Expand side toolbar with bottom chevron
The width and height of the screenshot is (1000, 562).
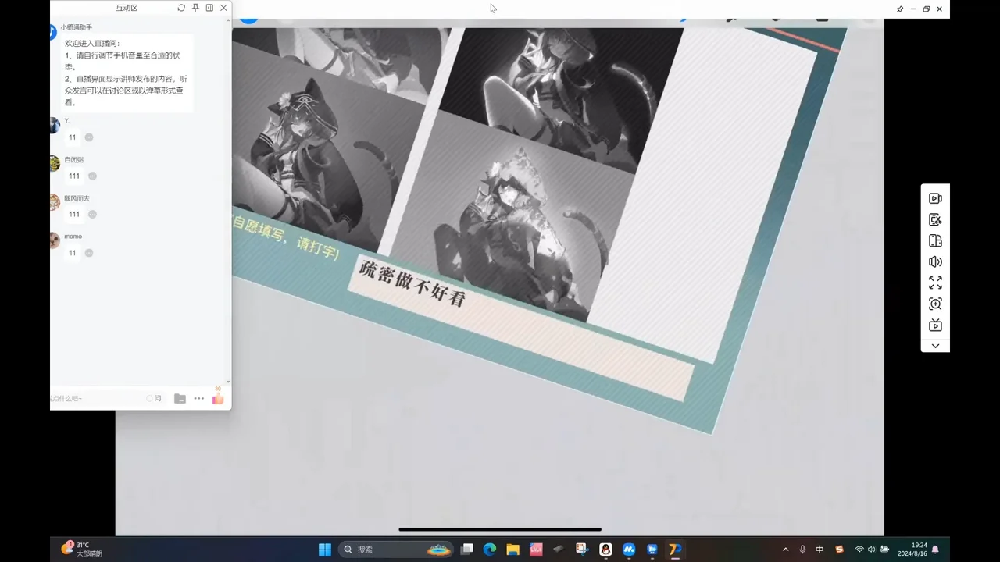(x=935, y=346)
